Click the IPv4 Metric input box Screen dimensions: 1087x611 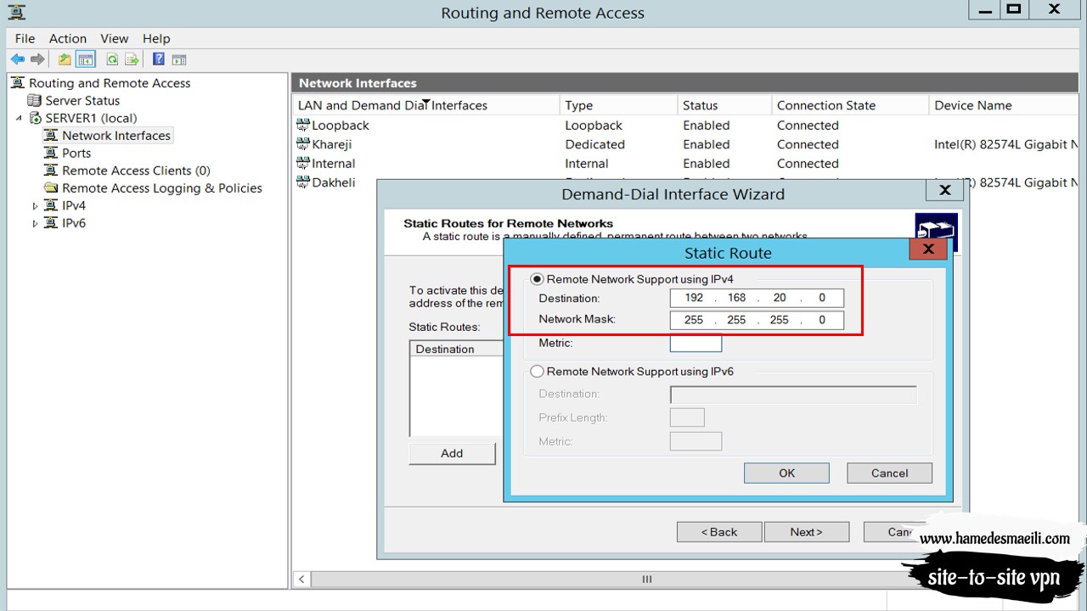(x=696, y=343)
